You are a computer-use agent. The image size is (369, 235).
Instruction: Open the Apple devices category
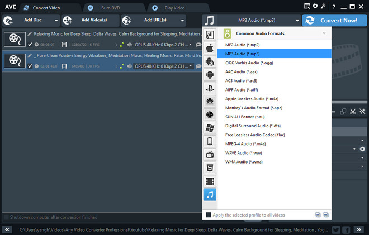(210, 49)
